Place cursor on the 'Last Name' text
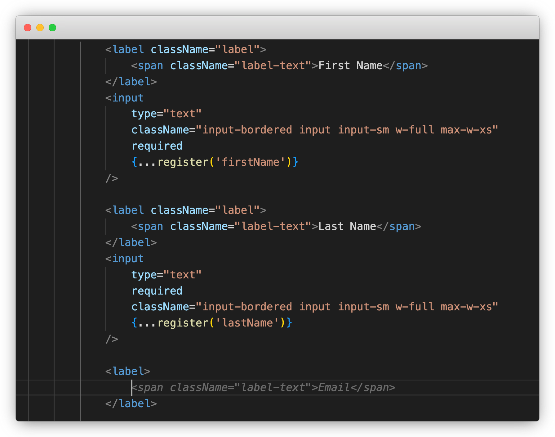Viewport: 555px width, 437px height. tap(347, 227)
